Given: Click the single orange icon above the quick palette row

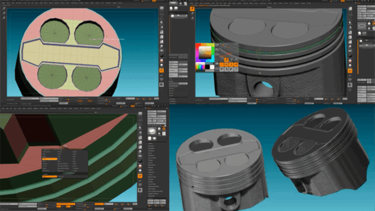Looking at the screenshot, I should click(226, 60).
